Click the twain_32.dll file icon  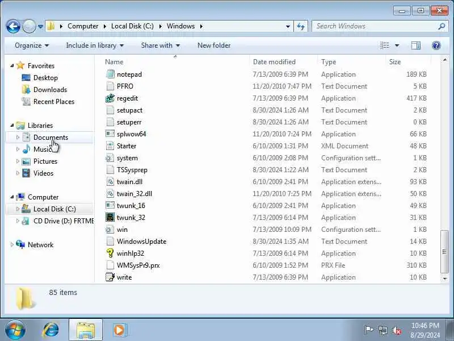110,193
